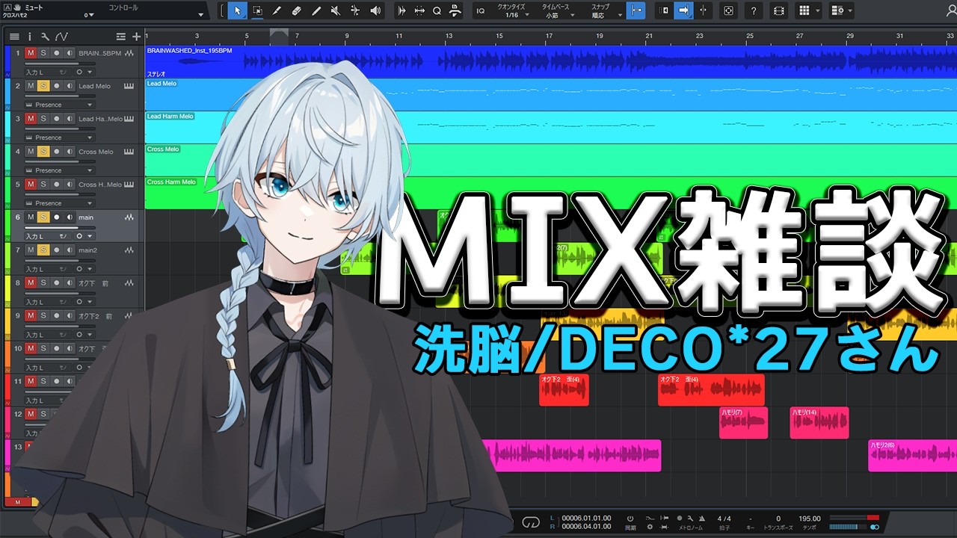Viewport: 957px width, 538px height.
Task: Select the Eraser tool
Action: pyautogui.click(x=296, y=10)
